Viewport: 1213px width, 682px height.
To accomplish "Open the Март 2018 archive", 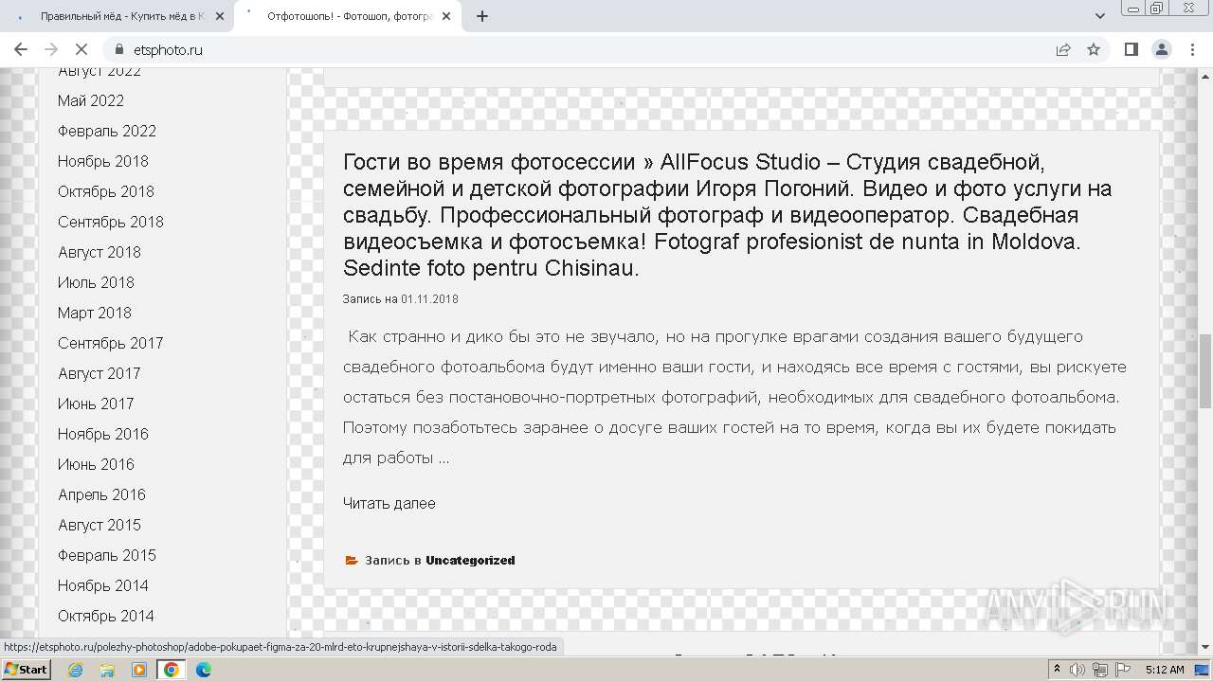I will (x=95, y=313).
